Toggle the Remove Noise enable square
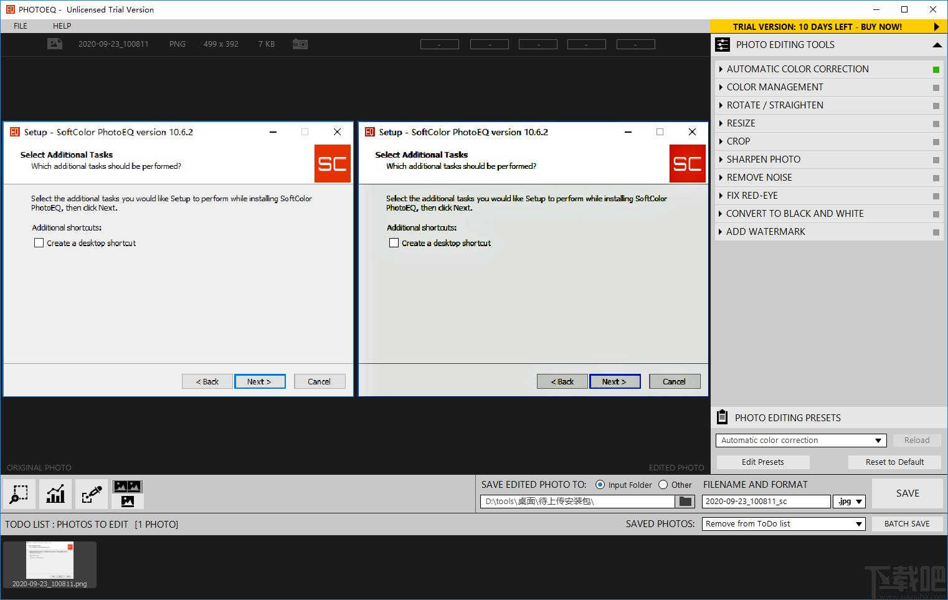Viewport: 948px width, 600px height. (936, 178)
